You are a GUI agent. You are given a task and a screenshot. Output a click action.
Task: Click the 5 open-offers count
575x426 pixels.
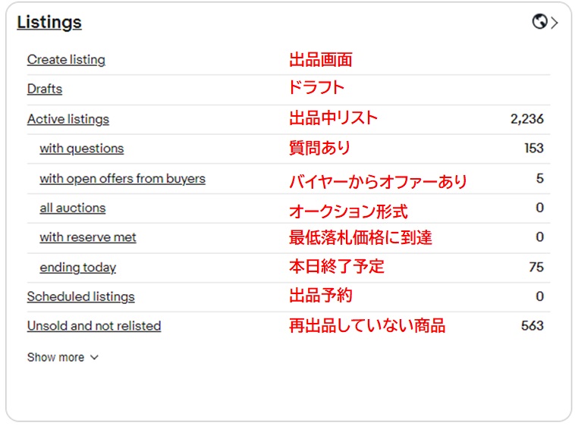click(x=539, y=179)
